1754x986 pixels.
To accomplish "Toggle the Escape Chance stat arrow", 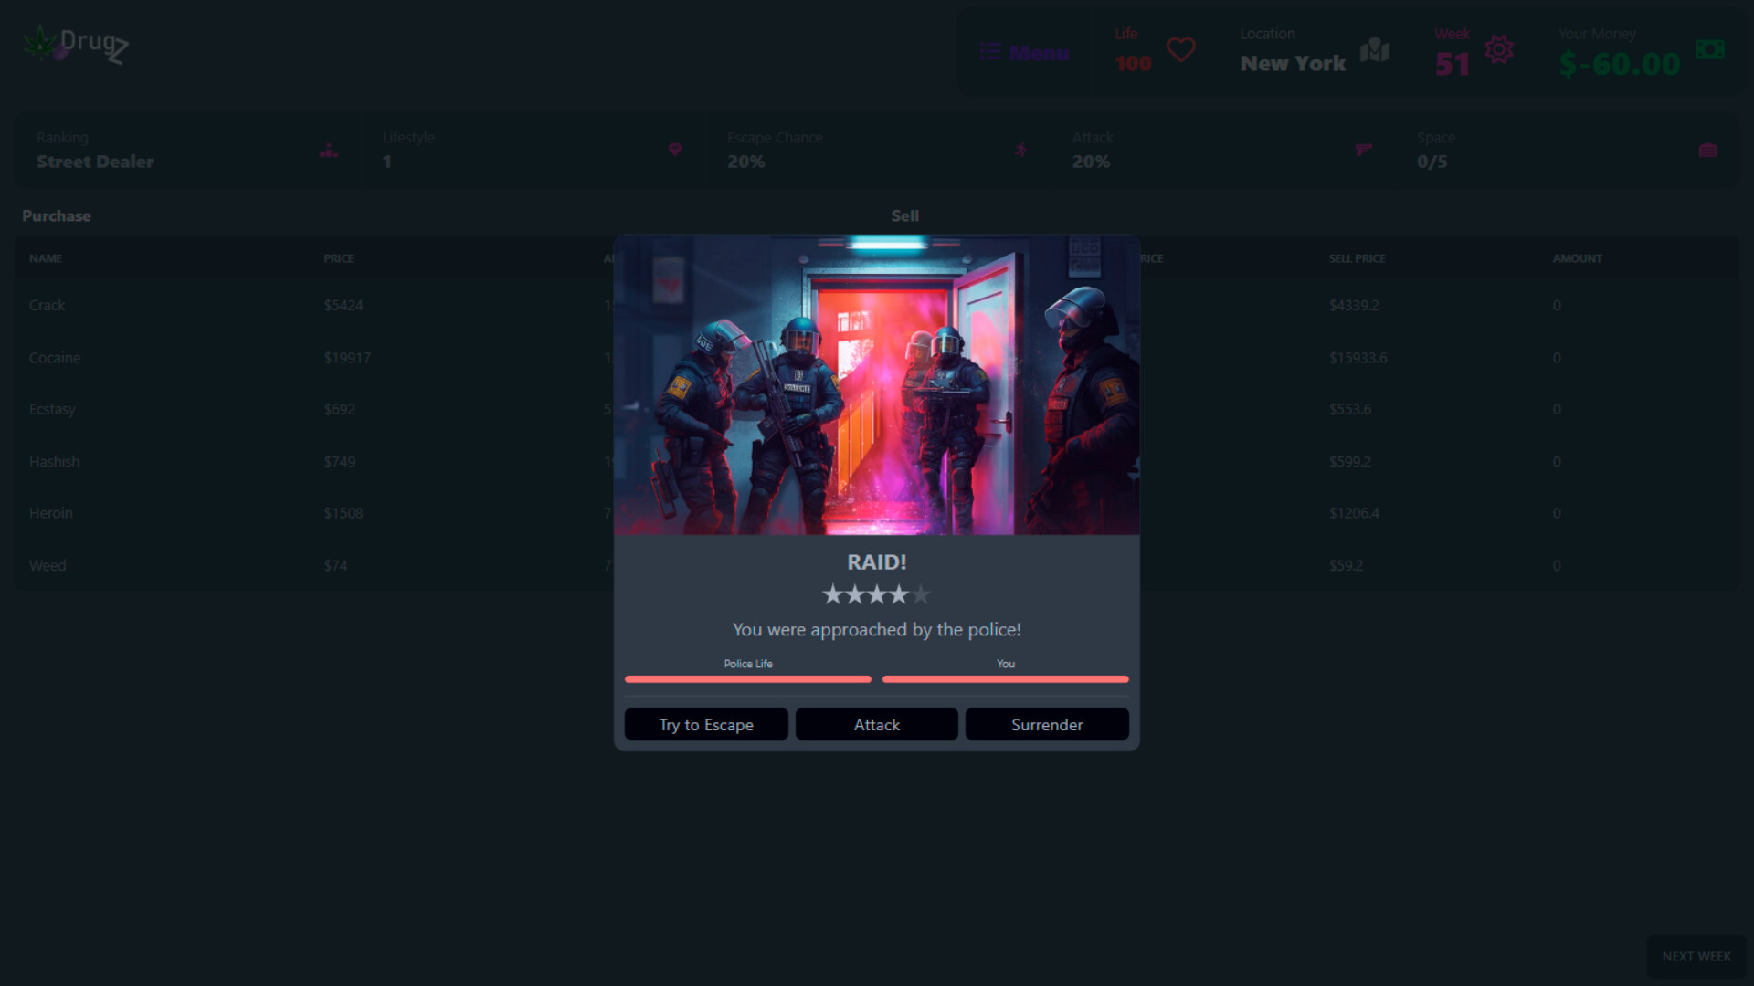I will 1021,150.
